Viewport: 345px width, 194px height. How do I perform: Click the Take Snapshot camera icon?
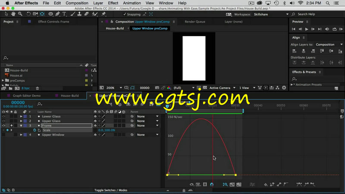coord(157,88)
